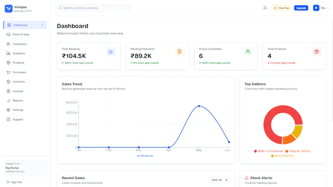Image resolution: width=333 pixels, height=187 pixels.
Task: Click the Products package icon
Action: [x=8, y=63]
